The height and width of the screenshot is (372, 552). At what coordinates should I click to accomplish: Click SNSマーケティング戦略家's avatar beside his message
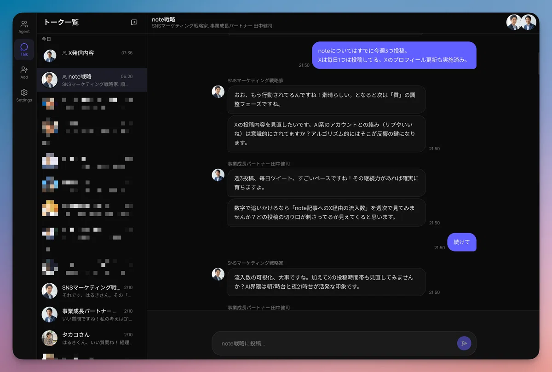point(218,92)
